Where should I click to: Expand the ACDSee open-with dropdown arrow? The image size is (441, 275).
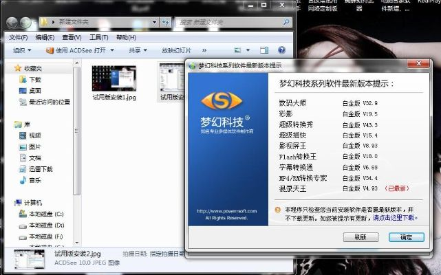112,51
